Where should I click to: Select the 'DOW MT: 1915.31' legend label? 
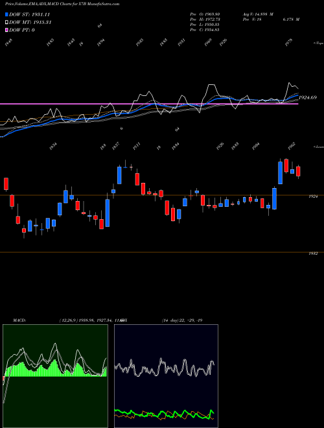pyautogui.click(x=30, y=22)
